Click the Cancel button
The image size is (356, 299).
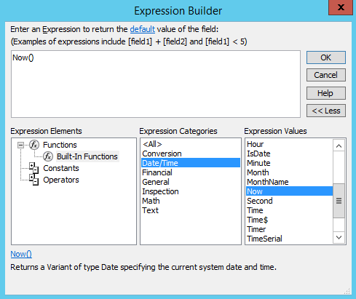point(326,75)
